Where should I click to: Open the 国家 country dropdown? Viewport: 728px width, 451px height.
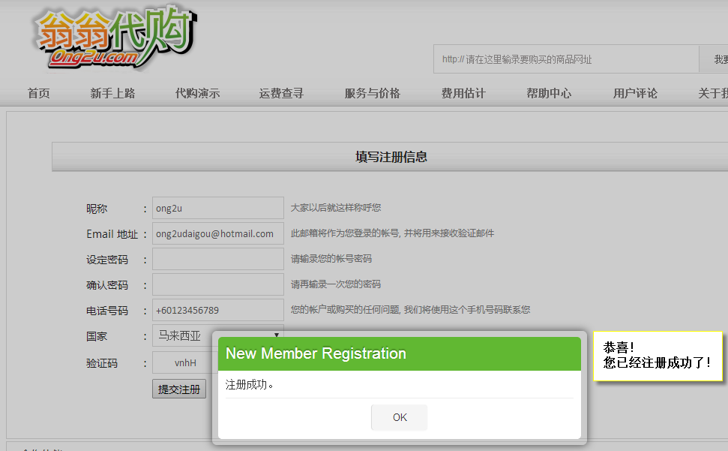click(x=217, y=335)
